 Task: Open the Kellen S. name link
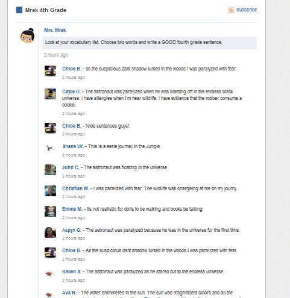pyautogui.click(x=72, y=272)
